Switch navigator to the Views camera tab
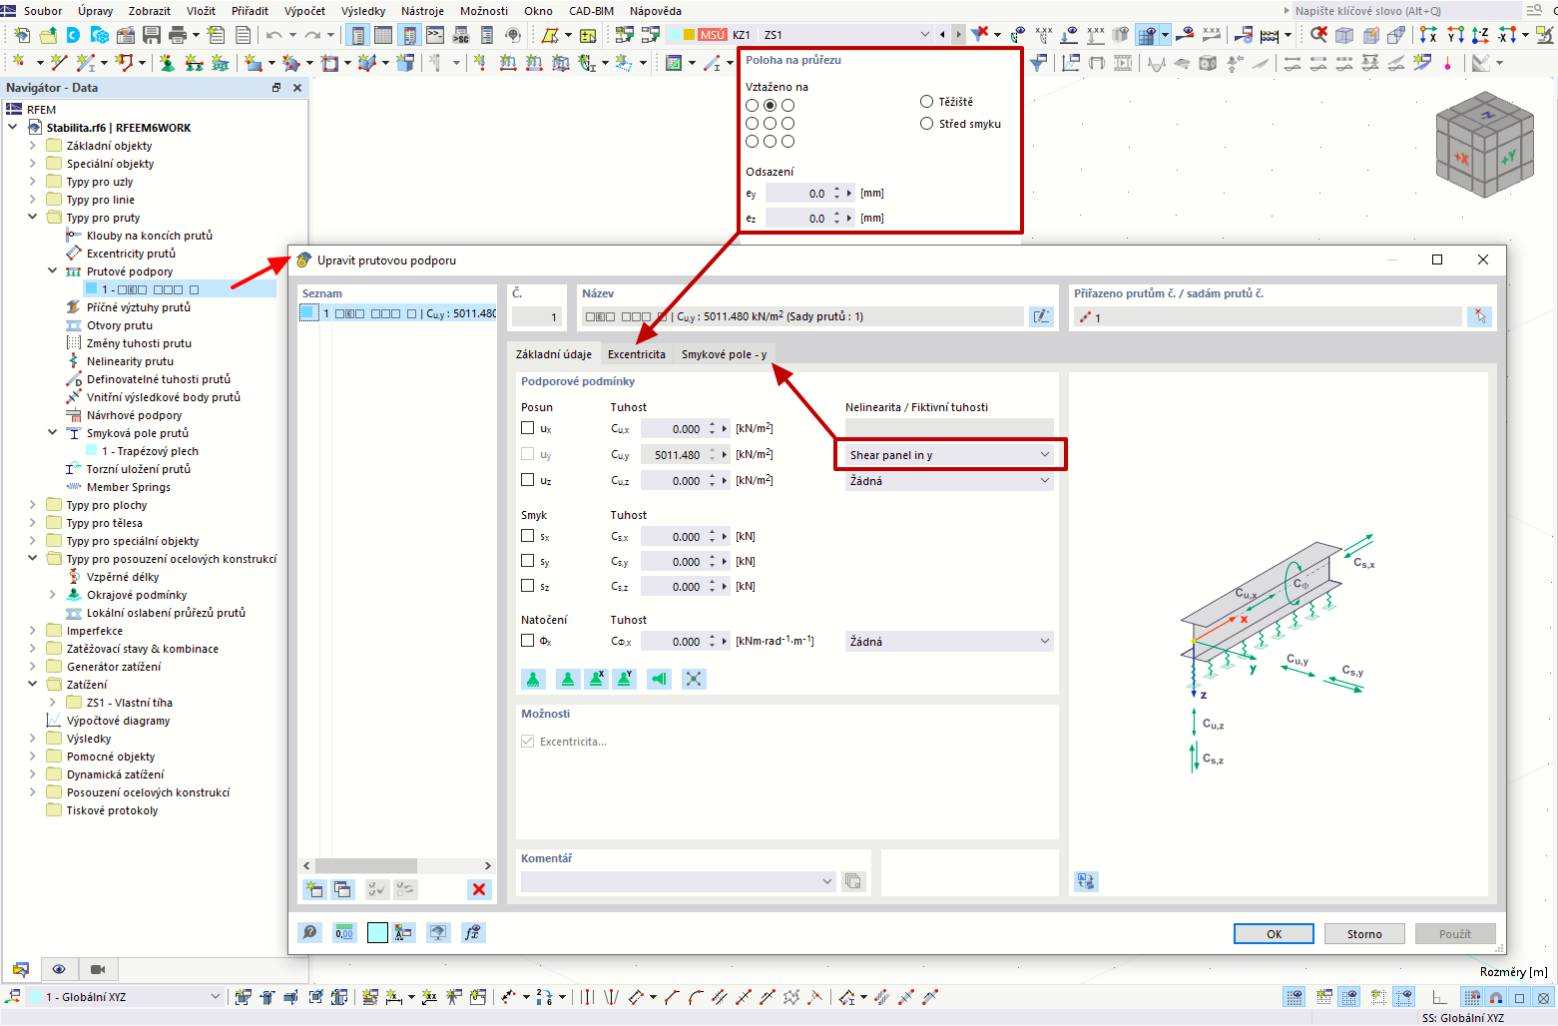1558x1026 pixels. [x=98, y=969]
